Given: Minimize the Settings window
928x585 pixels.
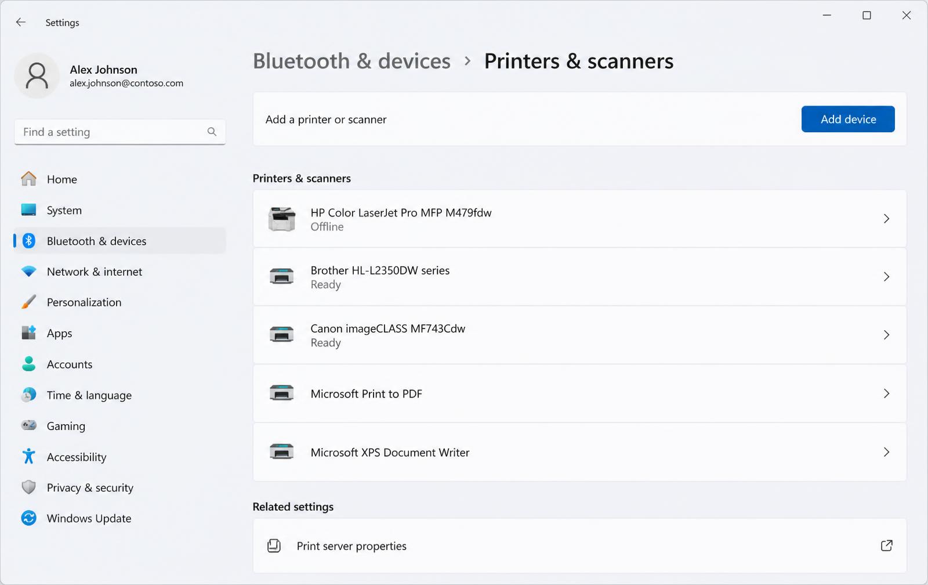Looking at the screenshot, I should (x=827, y=15).
